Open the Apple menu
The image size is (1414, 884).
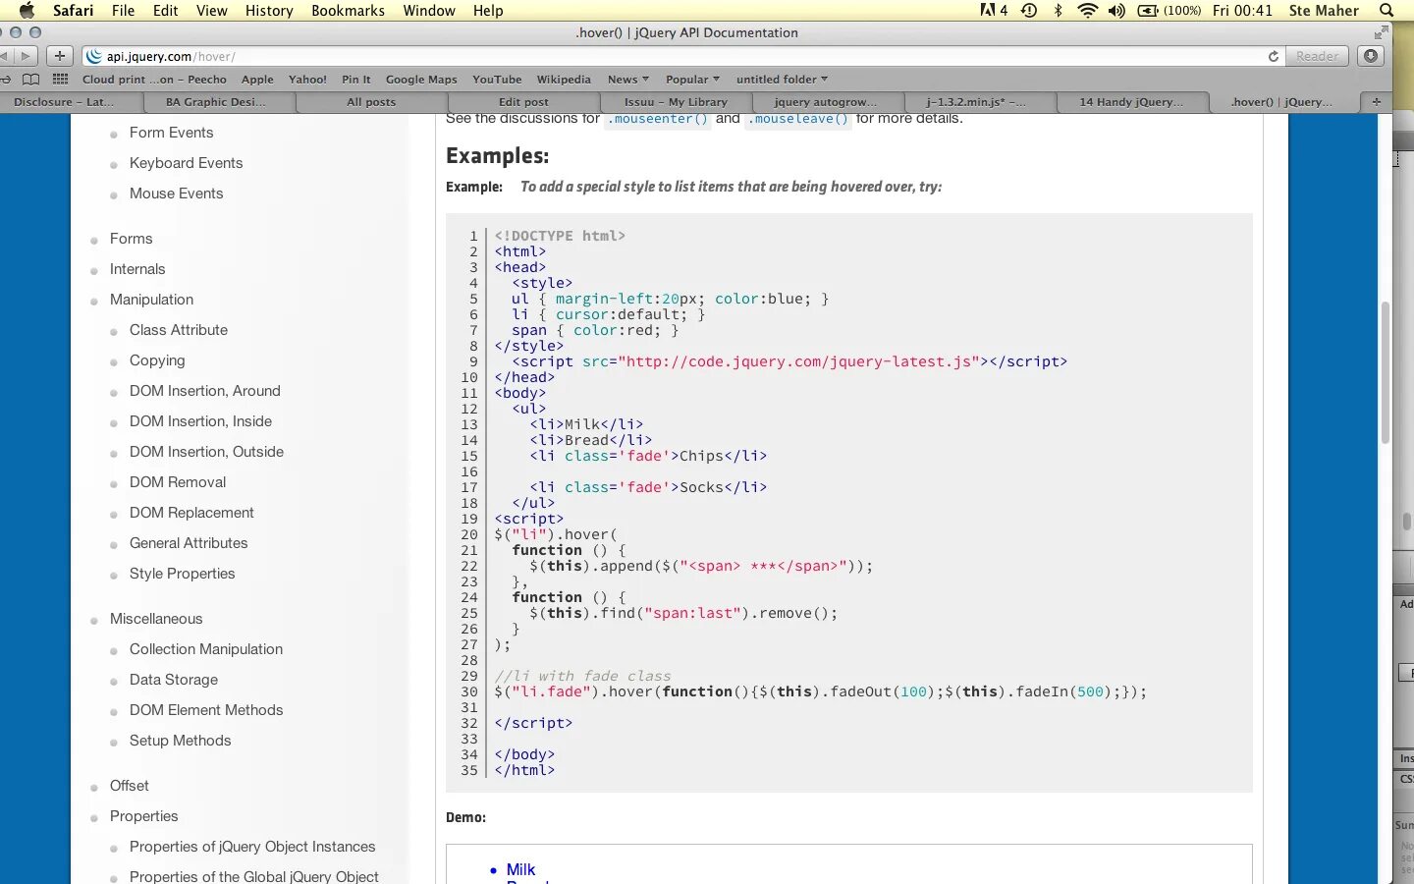[x=27, y=10]
